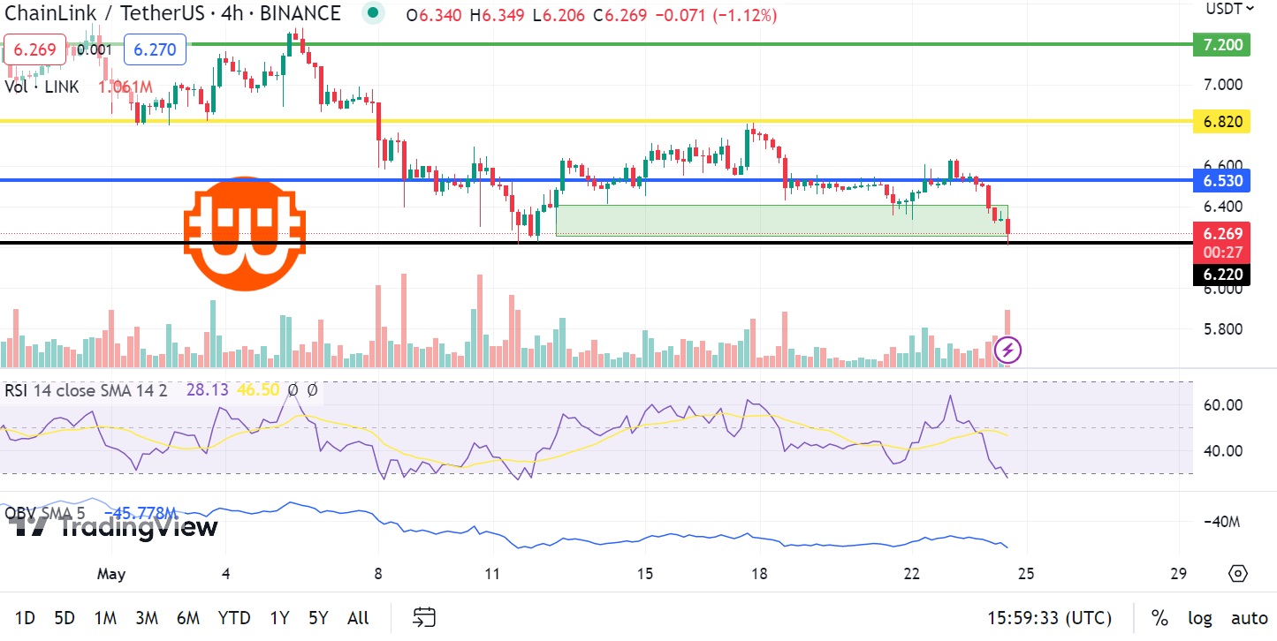Click the red sell price 6.269 button
This screenshot has width=1277, height=641.
(x=35, y=49)
